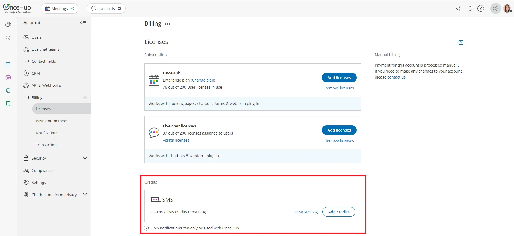Open Contact fields
Image resolution: width=514 pixels, height=236 pixels.
(44, 61)
